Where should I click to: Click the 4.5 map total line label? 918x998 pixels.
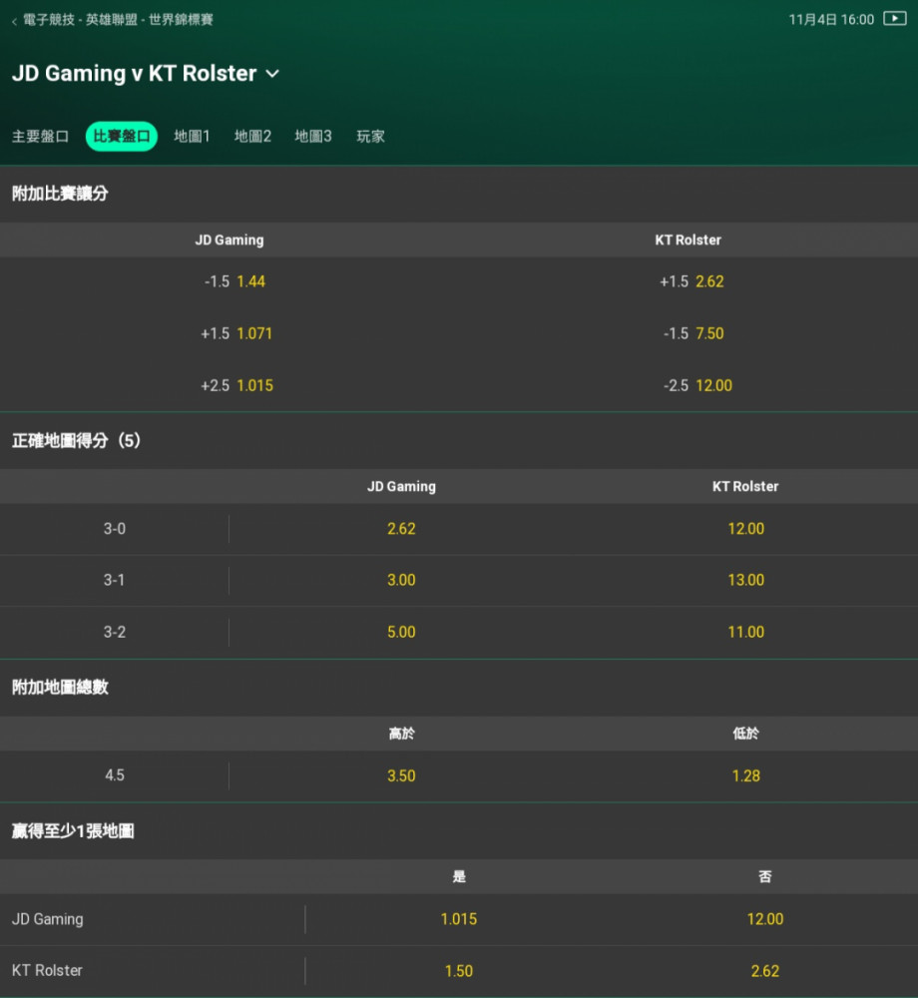coord(115,775)
